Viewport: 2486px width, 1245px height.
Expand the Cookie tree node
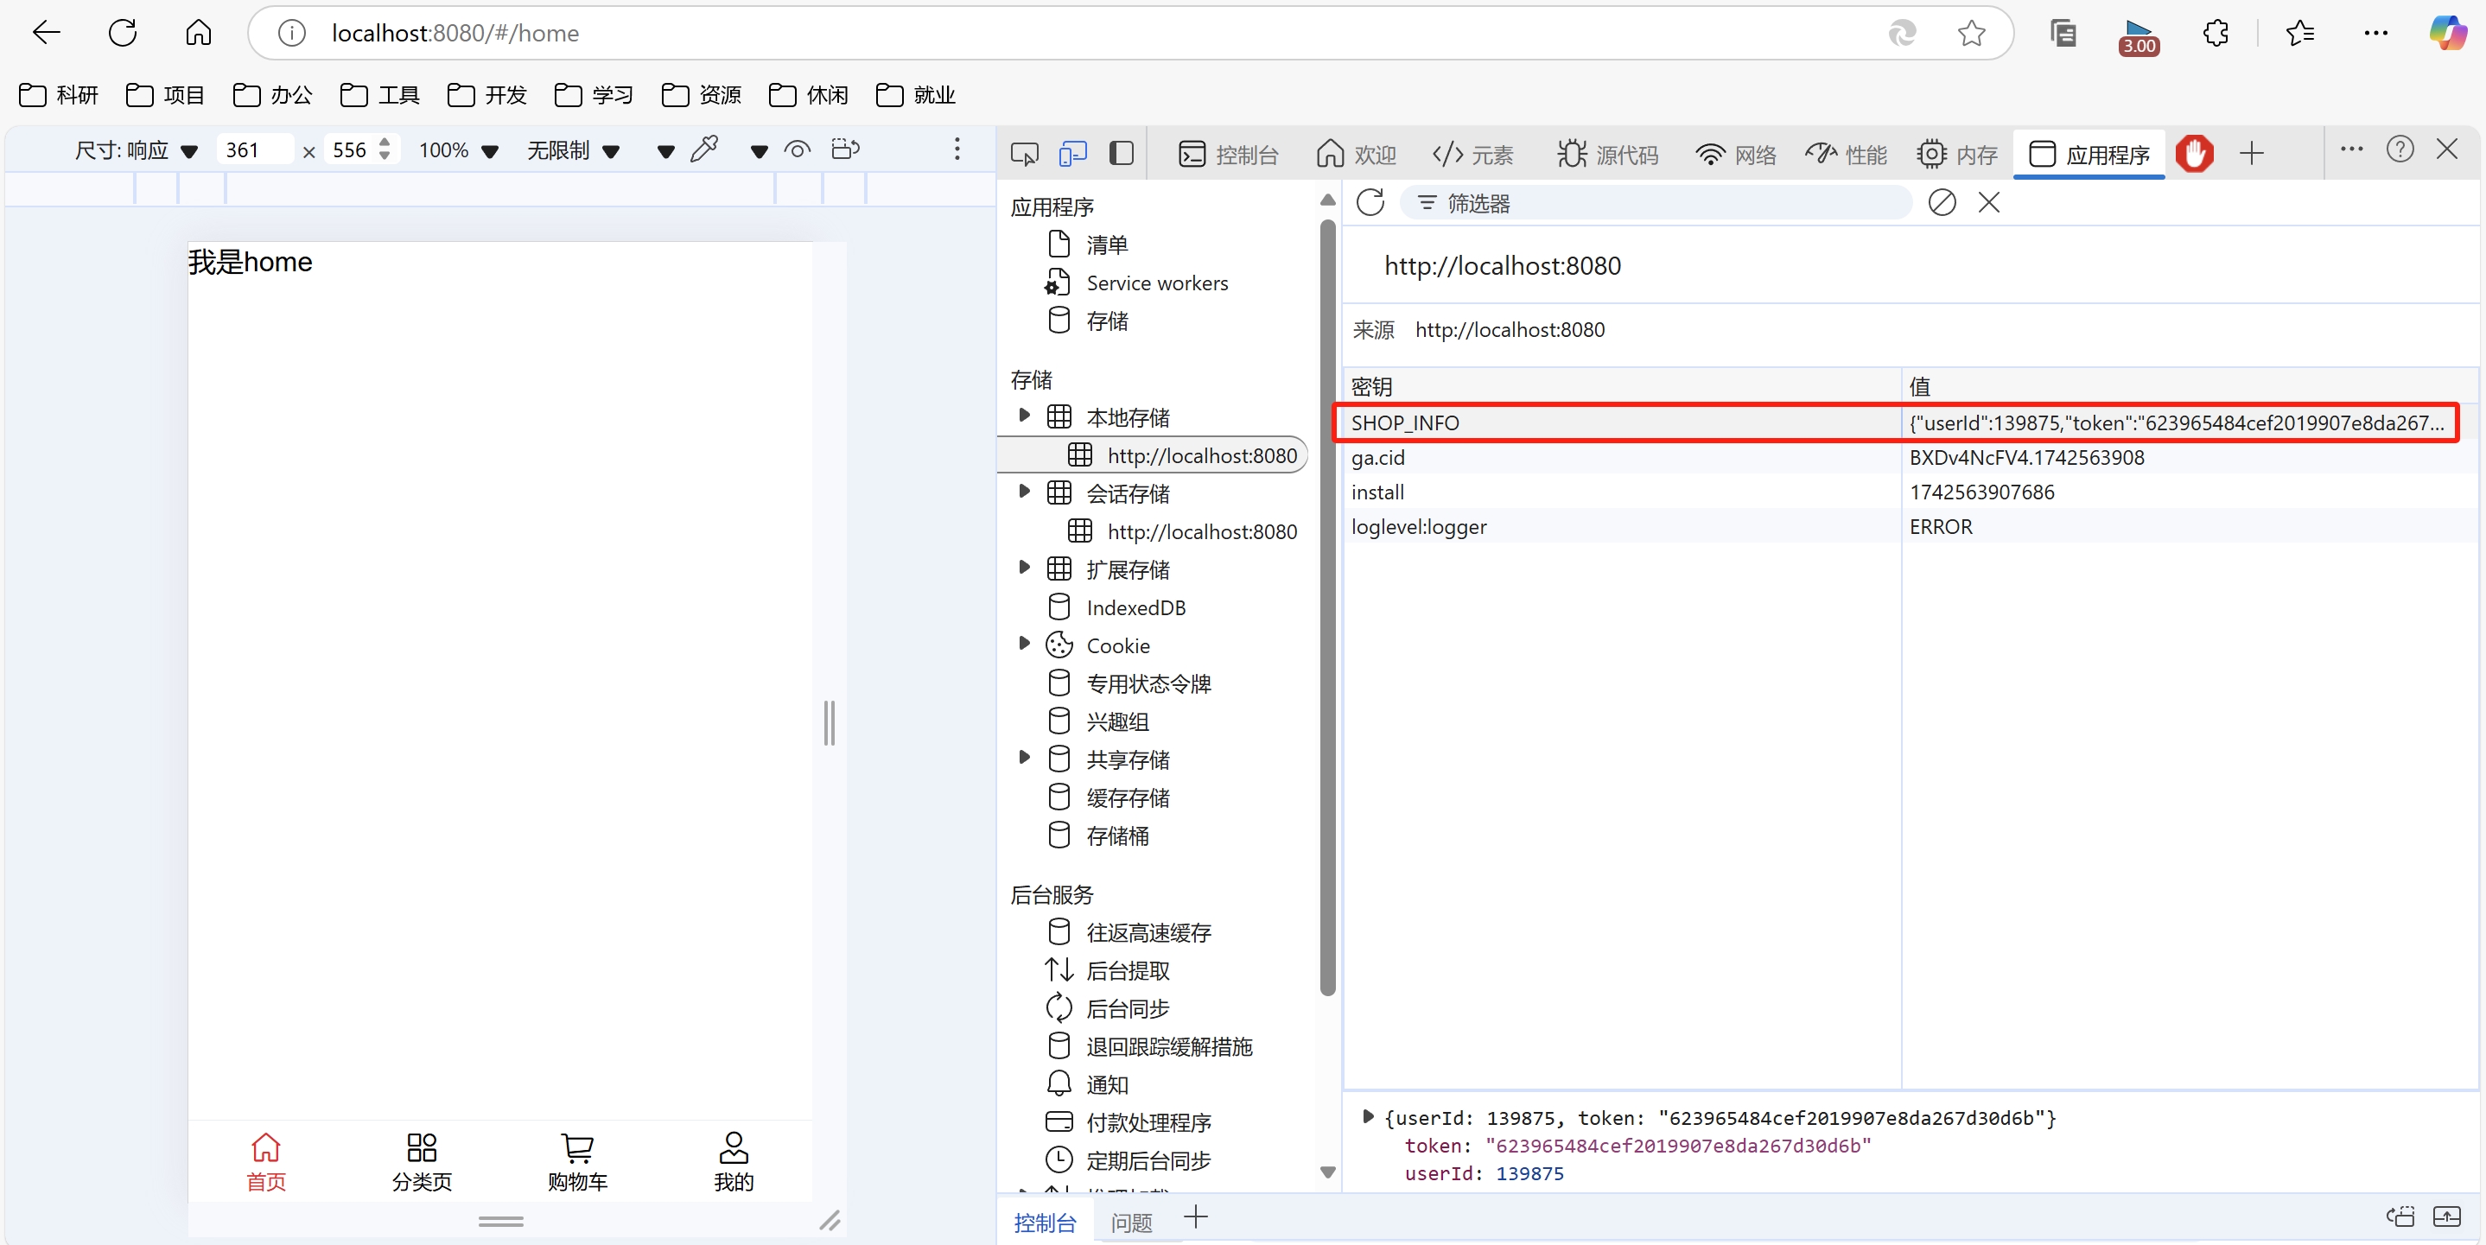1024,644
